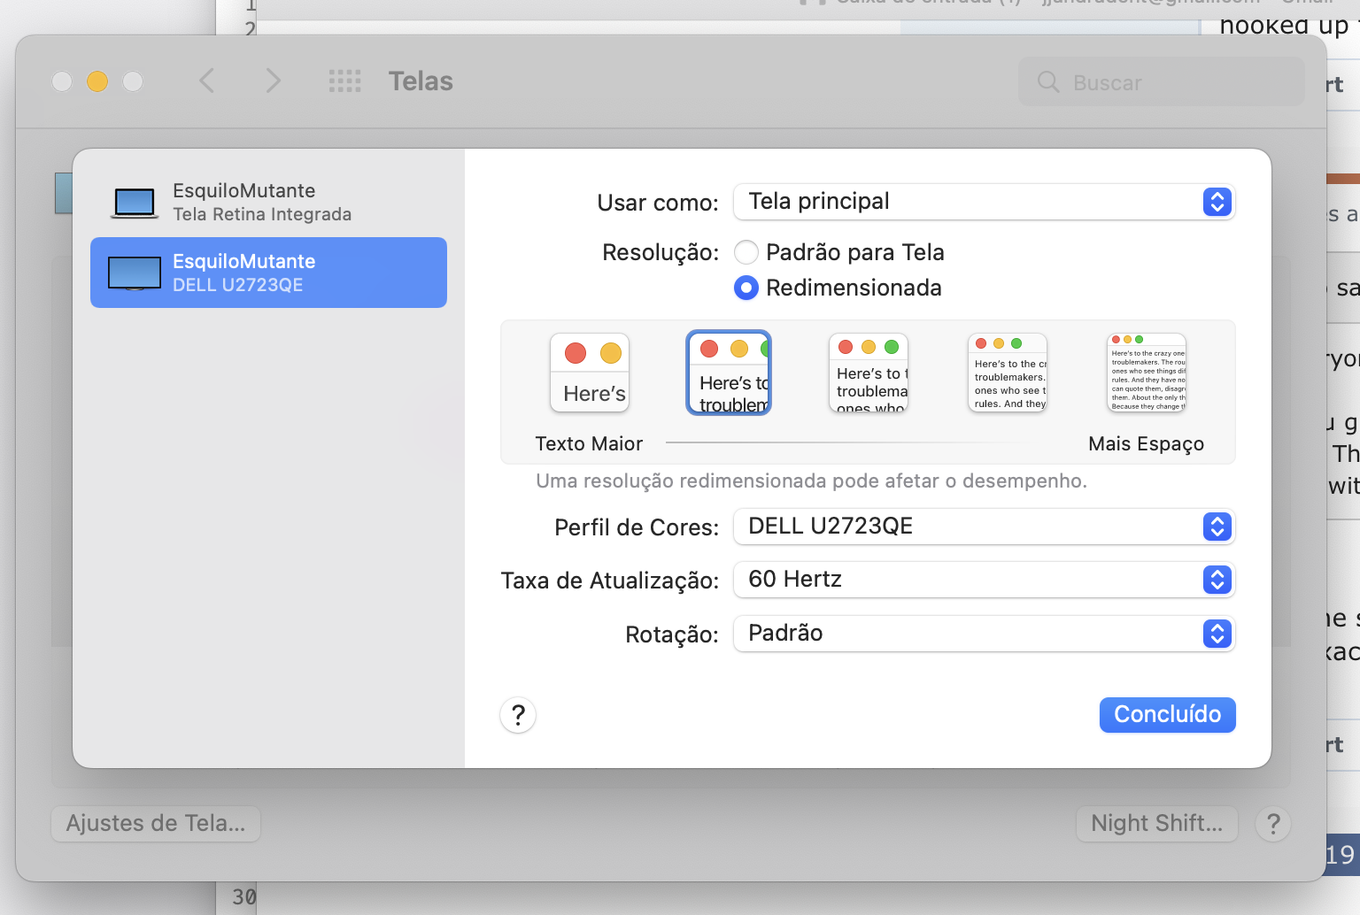The image size is (1360, 915).
Task: Go forward using the right chevron
Action: coord(273,81)
